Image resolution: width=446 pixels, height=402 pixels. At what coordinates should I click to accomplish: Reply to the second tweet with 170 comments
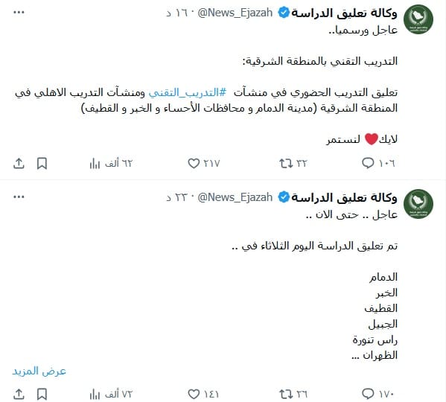[378, 394]
